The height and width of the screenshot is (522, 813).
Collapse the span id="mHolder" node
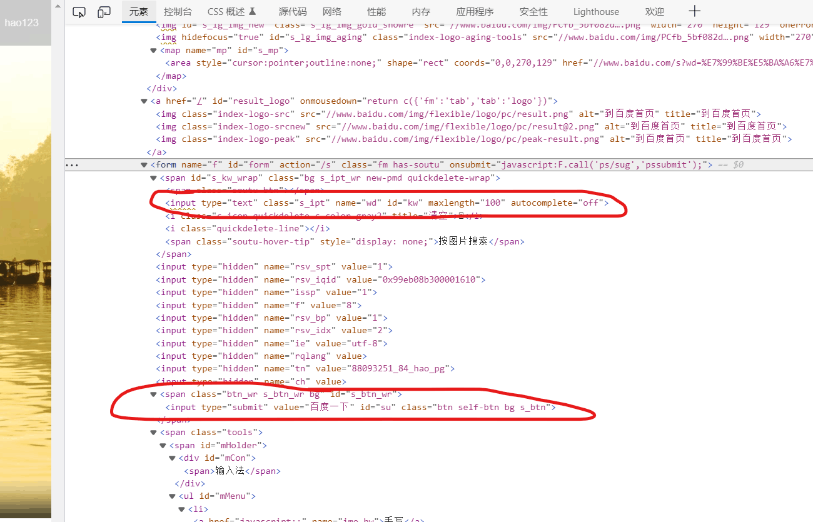tap(163, 446)
